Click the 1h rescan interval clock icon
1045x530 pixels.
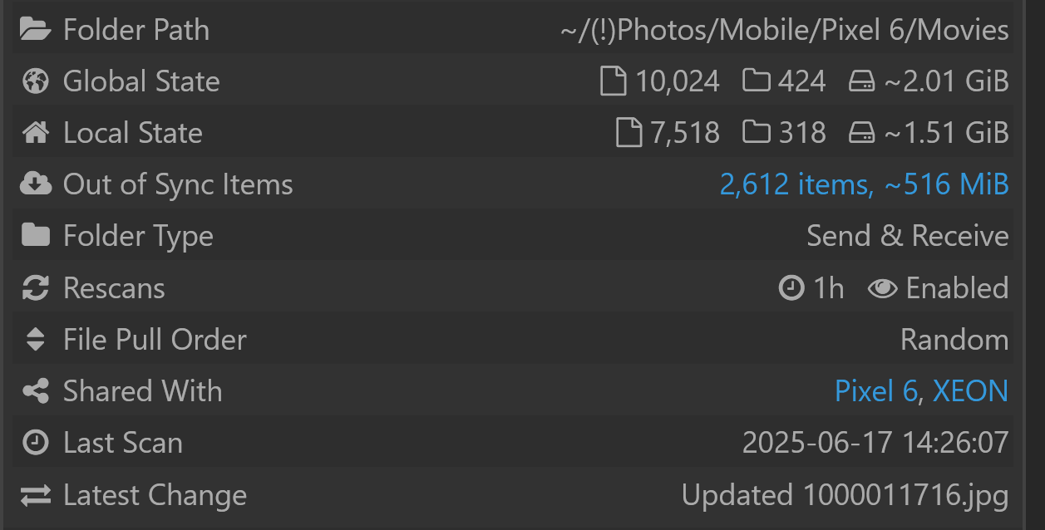pos(791,288)
